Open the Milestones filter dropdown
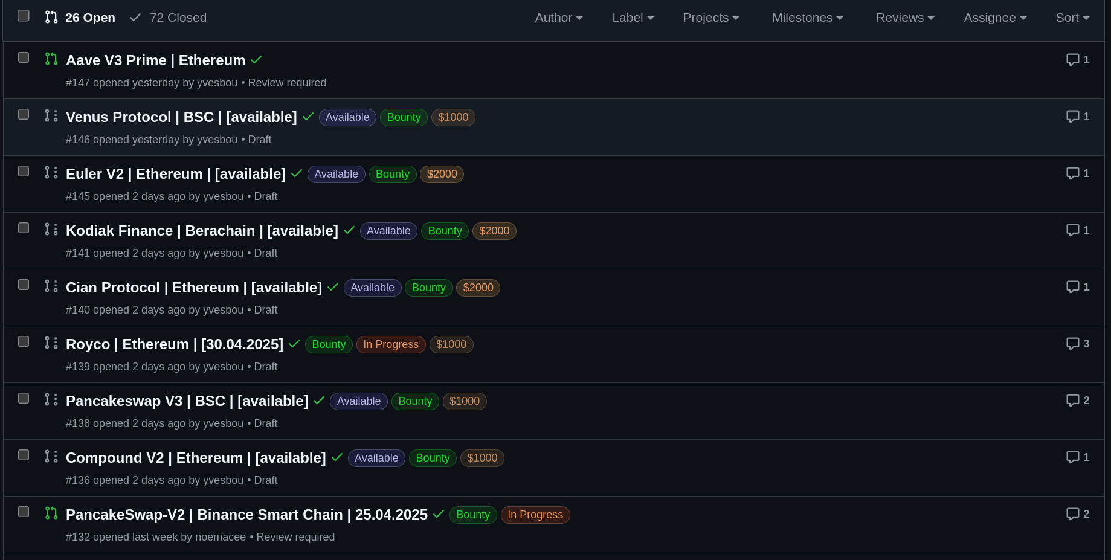 tap(808, 18)
